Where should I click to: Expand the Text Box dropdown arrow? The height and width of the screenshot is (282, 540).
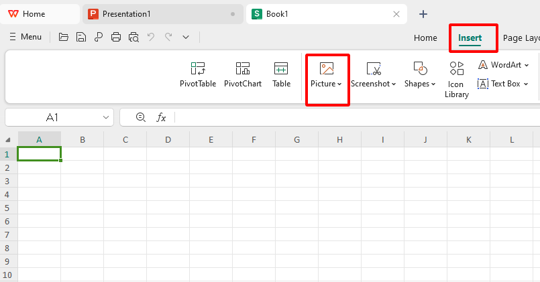(x=526, y=84)
